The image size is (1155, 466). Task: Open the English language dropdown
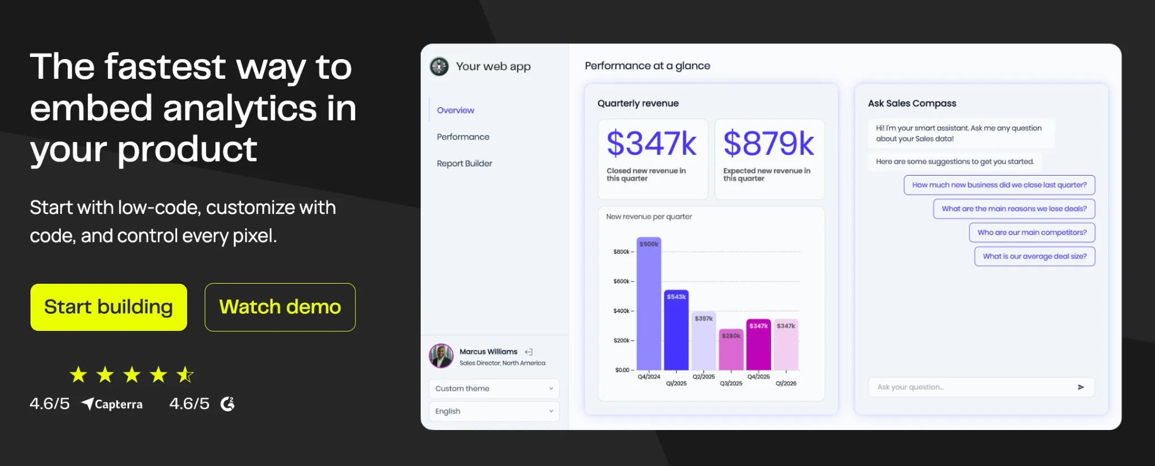pyautogui.click(x=494, y=411)
